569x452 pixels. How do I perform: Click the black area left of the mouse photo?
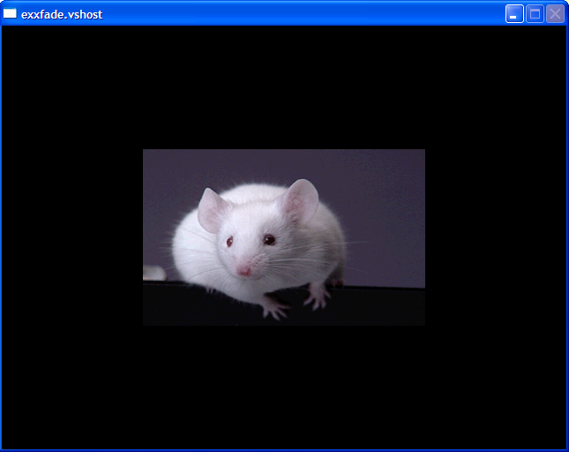click(71, 238)
